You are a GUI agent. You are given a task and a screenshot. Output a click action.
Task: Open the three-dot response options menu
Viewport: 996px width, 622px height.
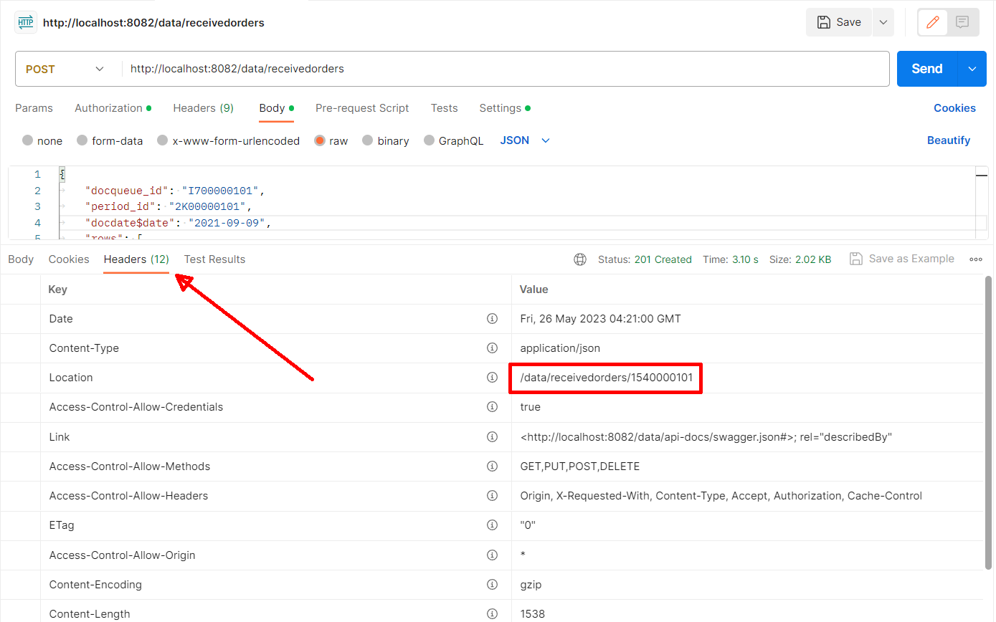[x=976, y=259]
